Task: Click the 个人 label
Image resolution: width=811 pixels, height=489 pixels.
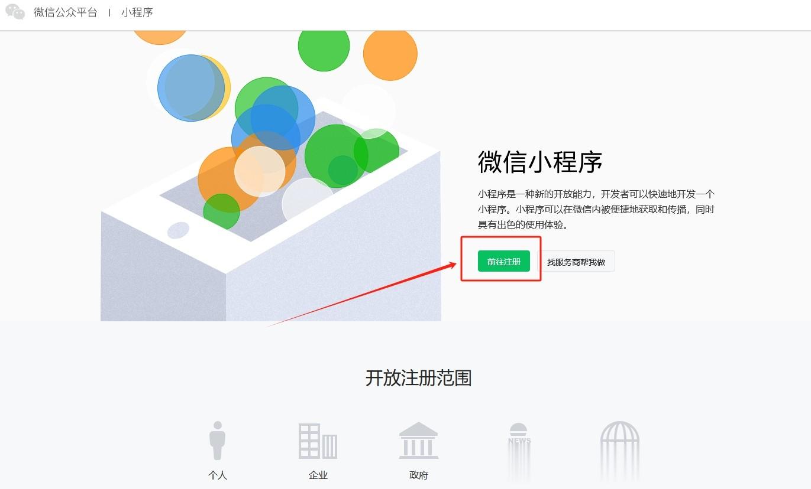Action: pyautogui.click(x=218, y=475)
